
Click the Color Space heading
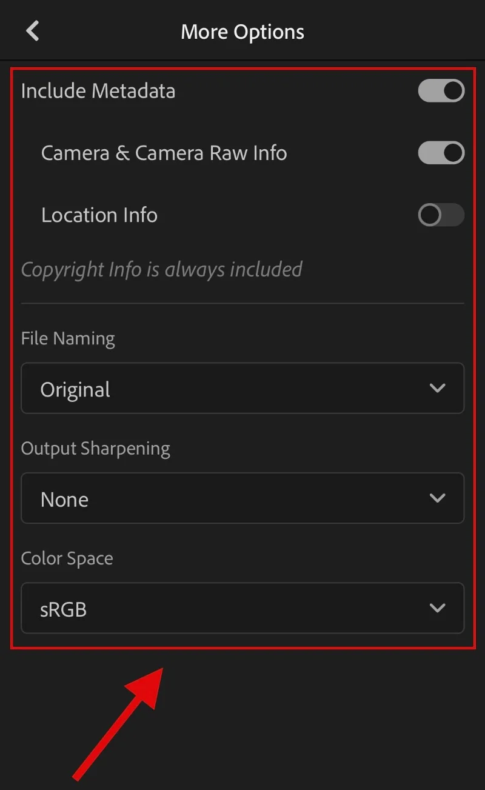(67, 558)
